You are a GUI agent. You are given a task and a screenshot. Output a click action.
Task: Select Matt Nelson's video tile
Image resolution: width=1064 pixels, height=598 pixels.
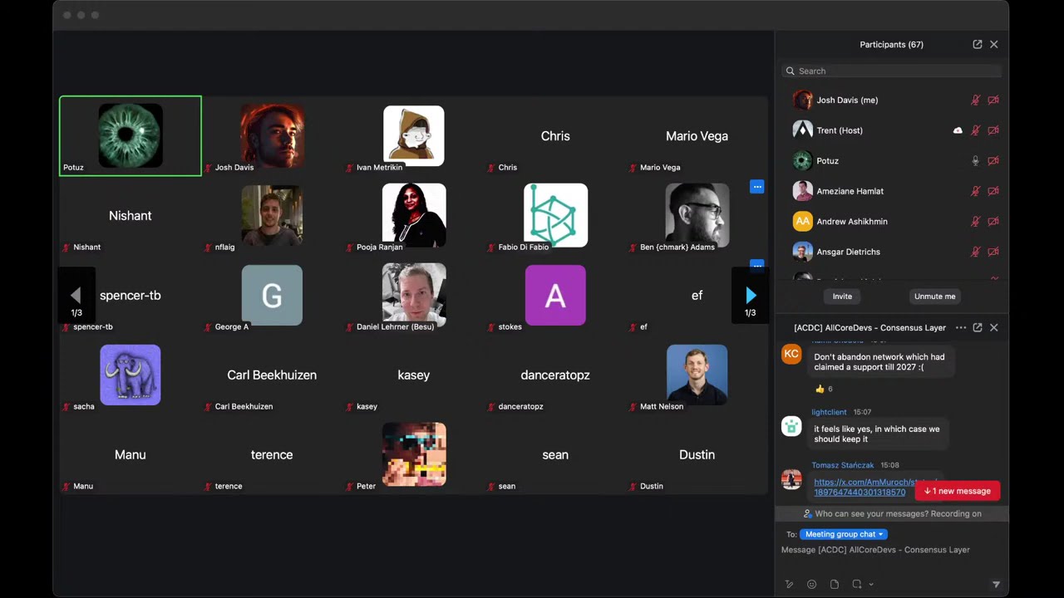pos(697,375)
